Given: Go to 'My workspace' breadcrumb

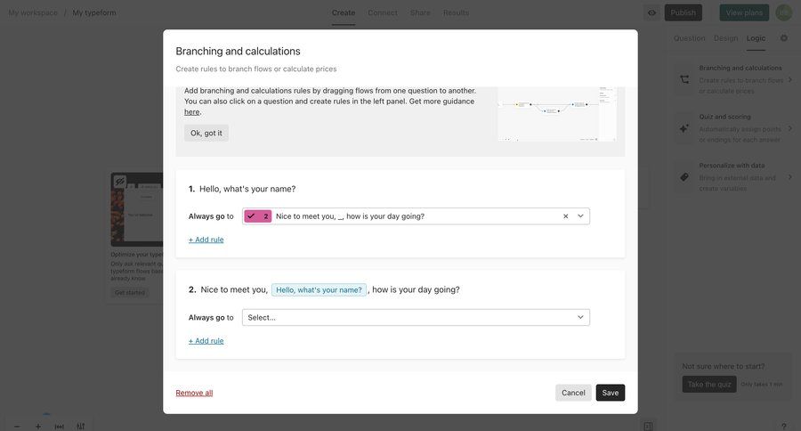Looking at the screenshot, I should (x=33, y=12).
